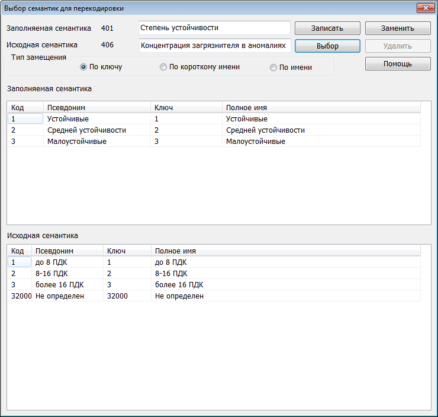438x417 pixels.
Task: Click Полное имя header in lower table
Action: click(x=286, y=251)
